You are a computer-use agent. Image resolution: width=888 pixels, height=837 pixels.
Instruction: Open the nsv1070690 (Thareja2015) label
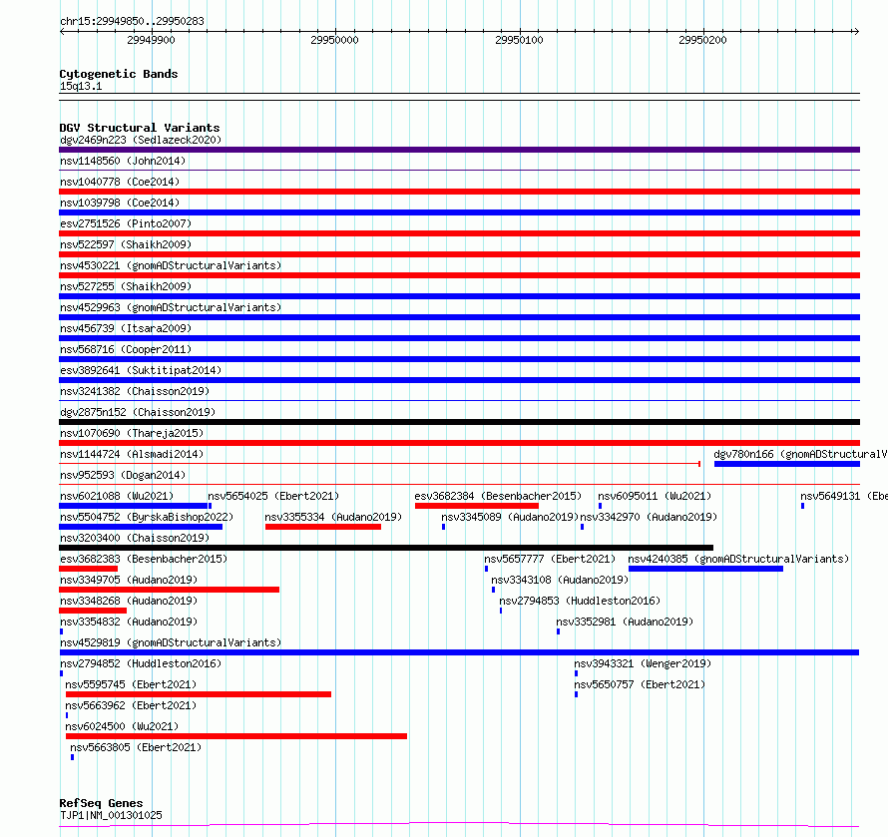coord(132,433)
